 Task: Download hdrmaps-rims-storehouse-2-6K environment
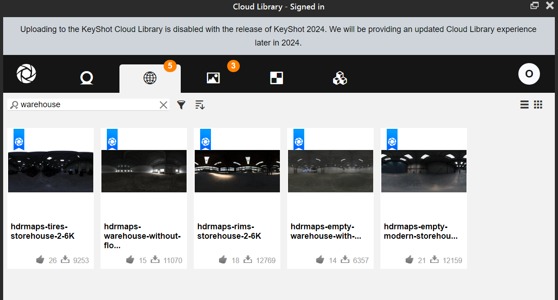point(248,259)
